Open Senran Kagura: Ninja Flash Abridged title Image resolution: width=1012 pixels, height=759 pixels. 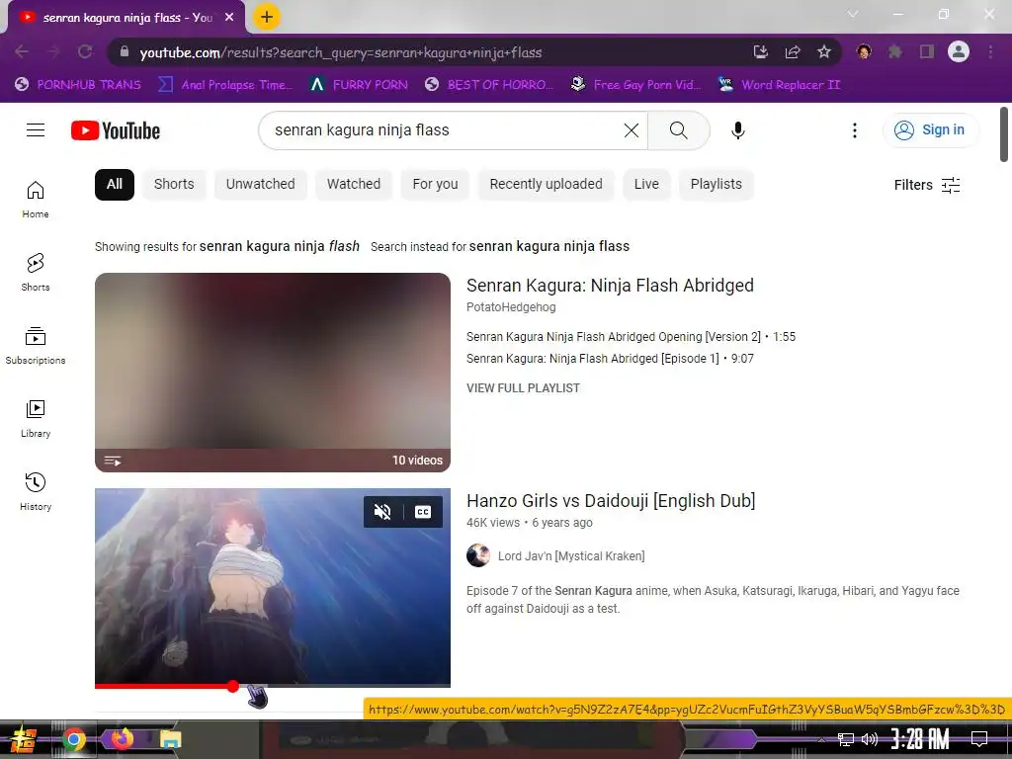pyautogui.click(x=610, y=286)
